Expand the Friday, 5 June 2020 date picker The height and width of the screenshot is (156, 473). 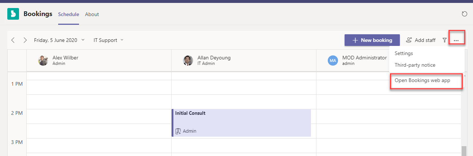pos(59,40)
